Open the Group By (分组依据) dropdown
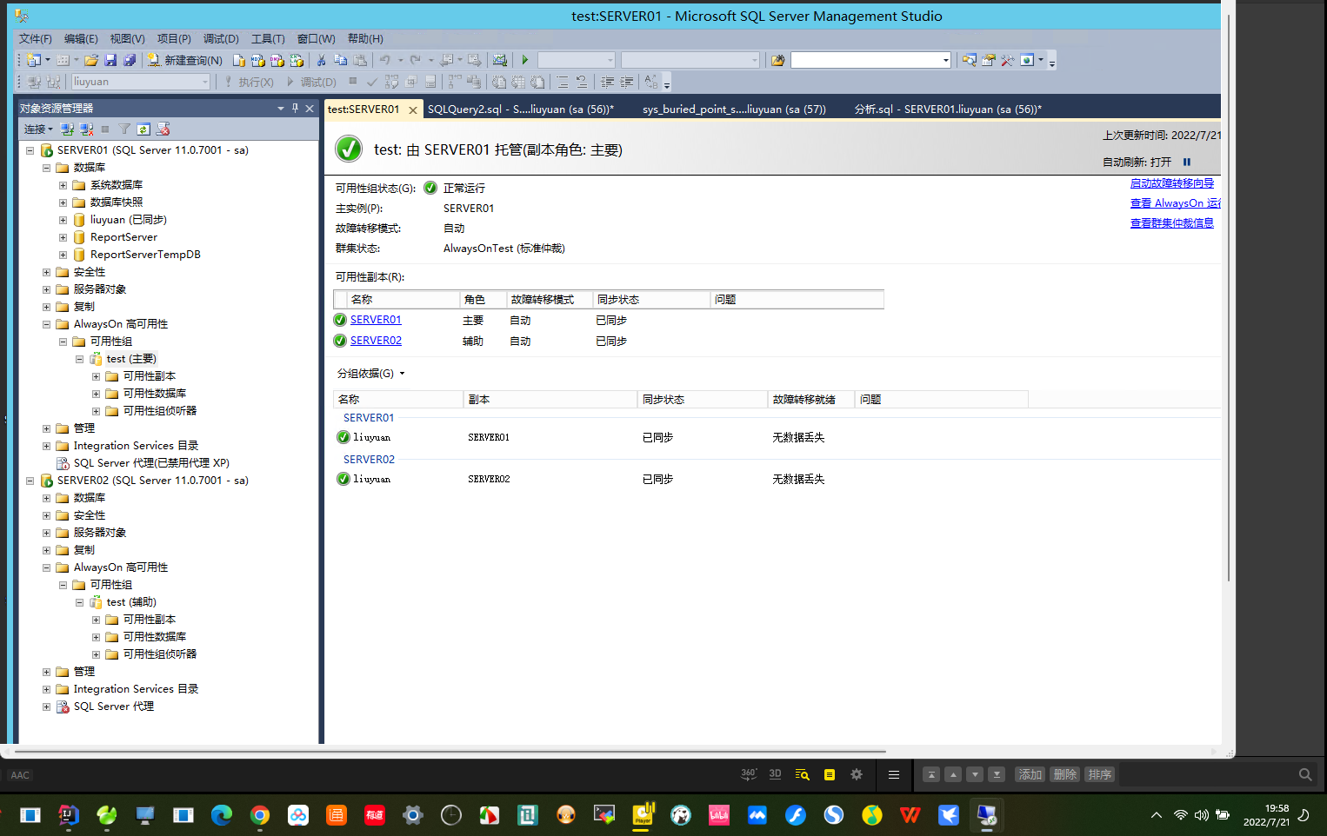This screenshot has width=1327, height=836. pyautogui.click(x=370, y=374)
